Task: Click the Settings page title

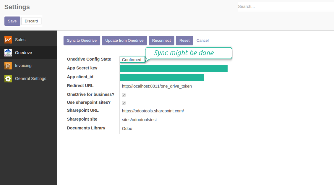Action: pos(17,7)
